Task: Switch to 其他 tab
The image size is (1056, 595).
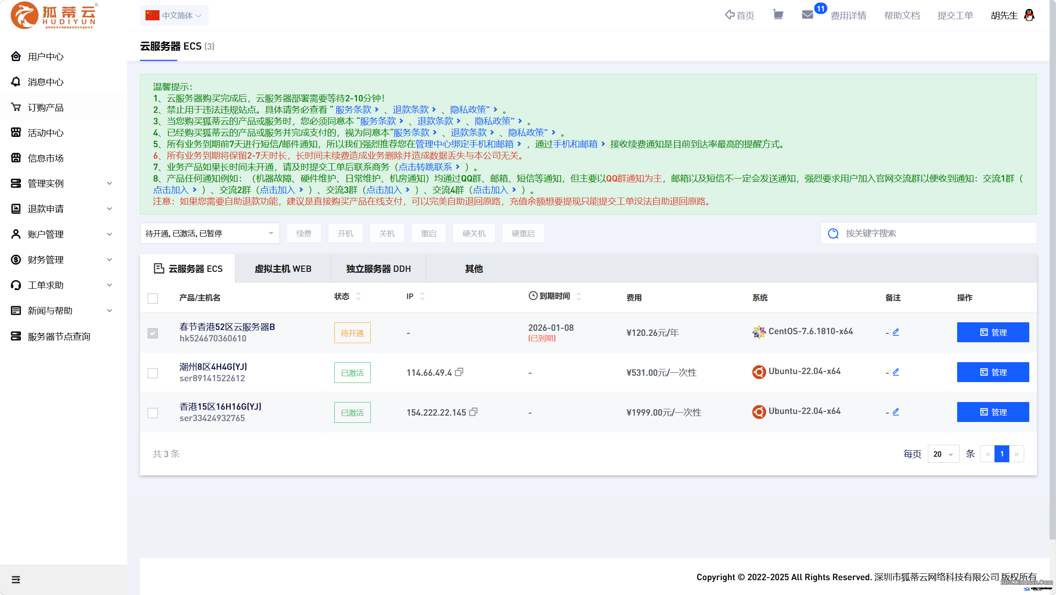Action: [x=474, y=268]
